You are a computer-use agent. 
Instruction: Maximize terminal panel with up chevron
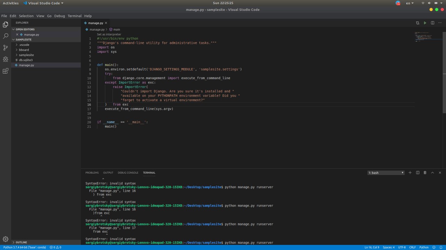pyautogui.click(x=432, y=173)
